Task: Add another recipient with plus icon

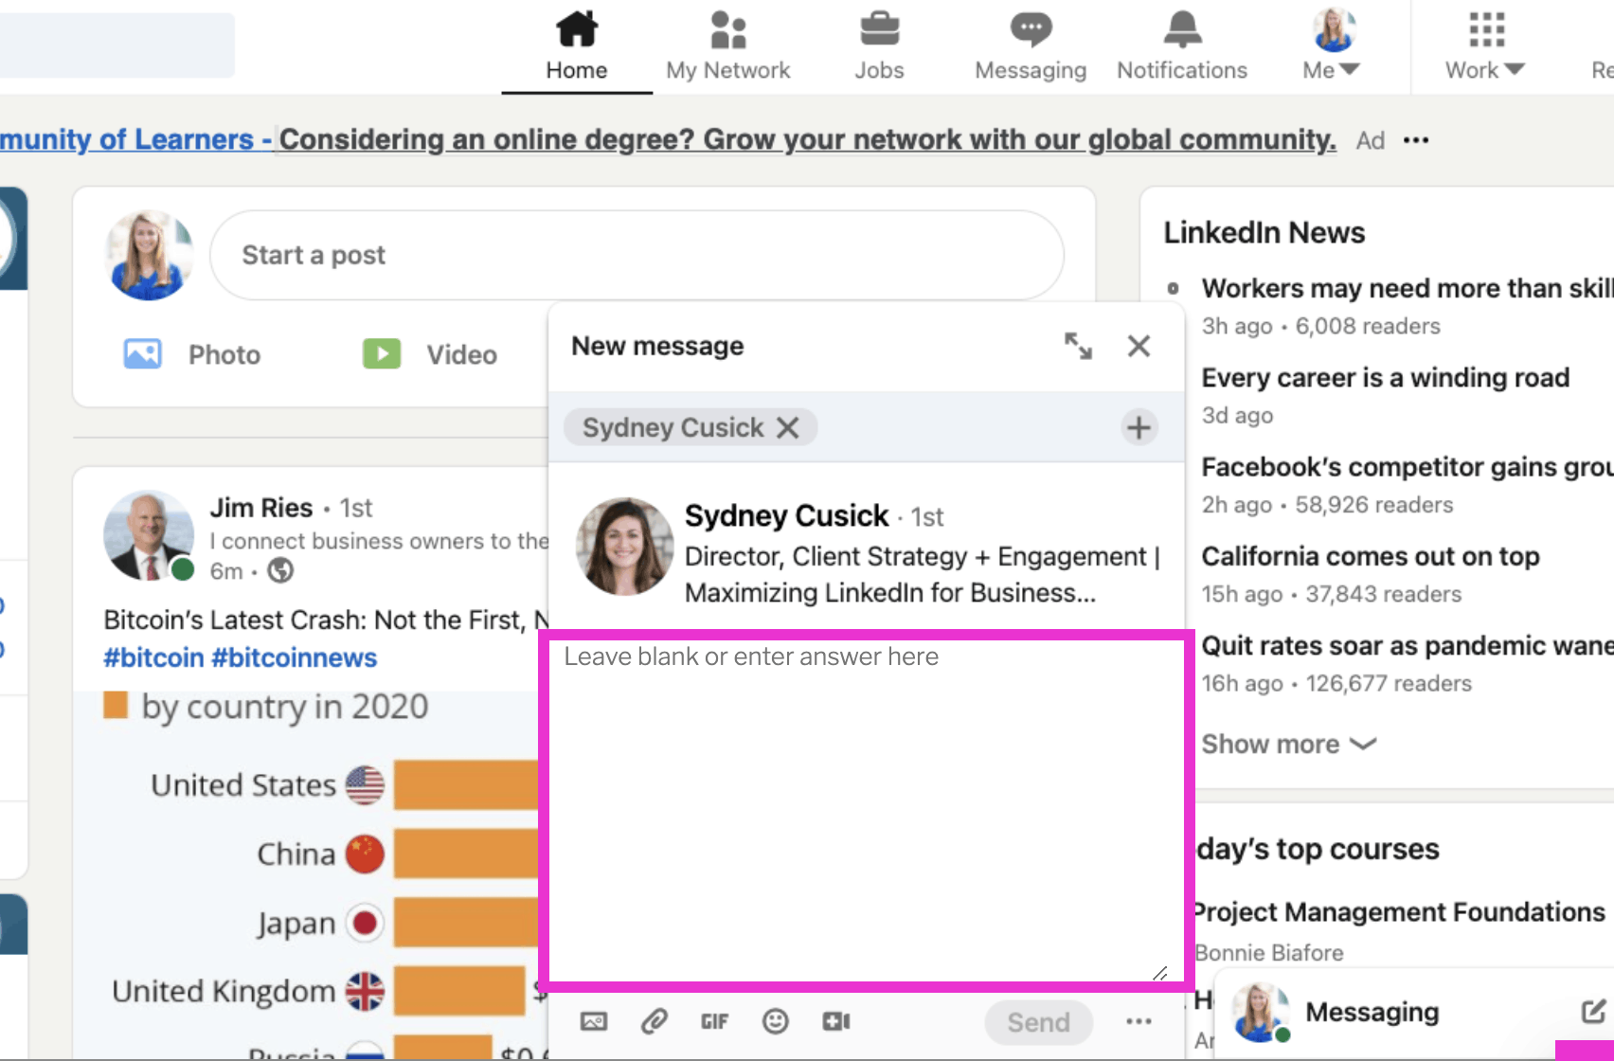Action: pyautogui.click(x=1139, y=427)
